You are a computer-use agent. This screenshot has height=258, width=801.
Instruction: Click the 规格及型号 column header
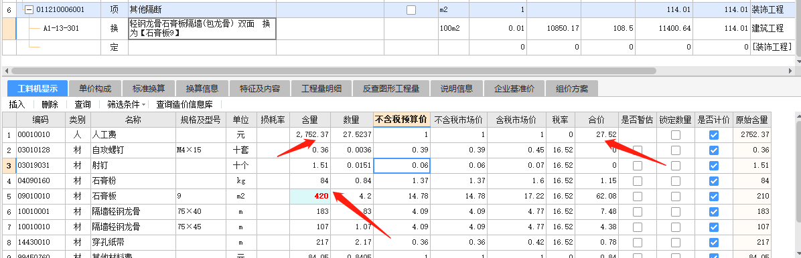(x=201, y=120)
